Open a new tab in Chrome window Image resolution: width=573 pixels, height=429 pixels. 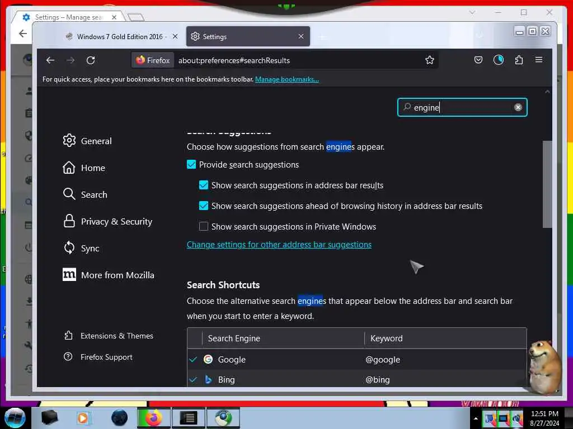(136, 17)
